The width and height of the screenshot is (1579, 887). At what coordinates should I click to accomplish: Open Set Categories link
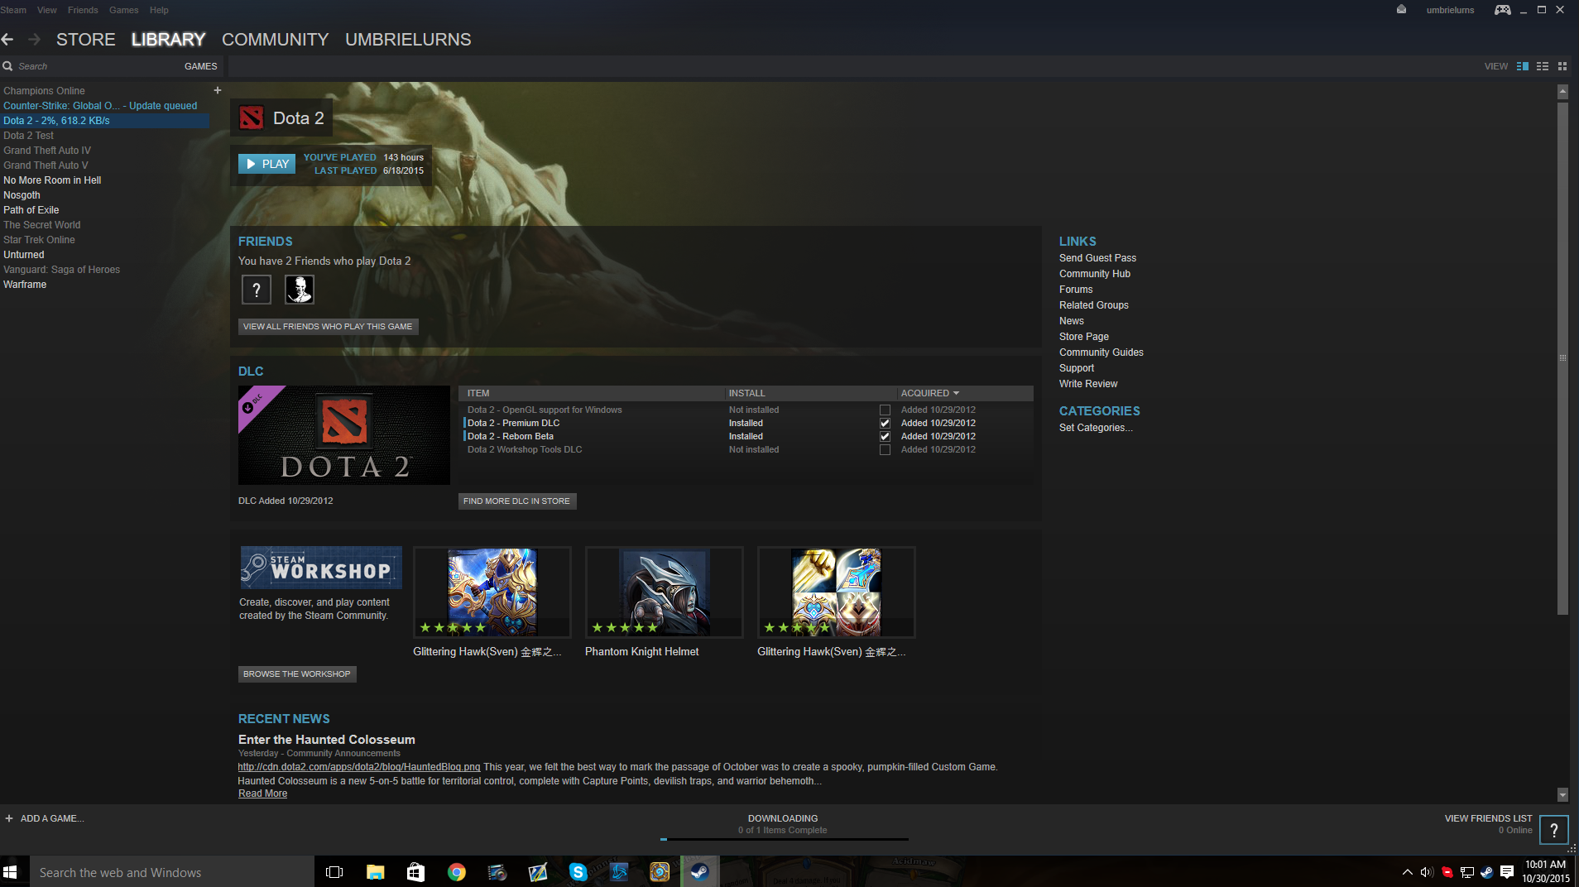click(x=1097, y=428)
